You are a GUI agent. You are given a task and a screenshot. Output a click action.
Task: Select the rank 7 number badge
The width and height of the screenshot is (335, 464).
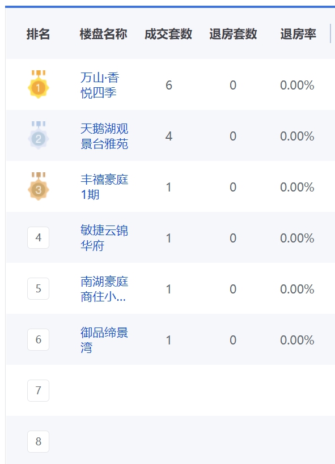pyautogui.click(x=38, y=390)
